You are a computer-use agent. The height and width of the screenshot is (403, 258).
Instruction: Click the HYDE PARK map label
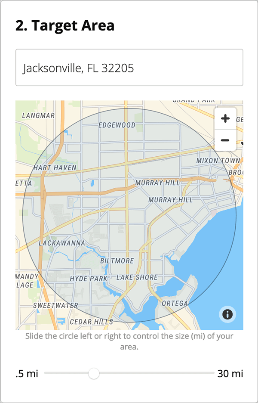pos(89,279)
